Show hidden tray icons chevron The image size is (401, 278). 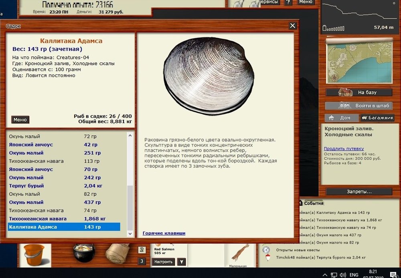(x=325, y=275)
